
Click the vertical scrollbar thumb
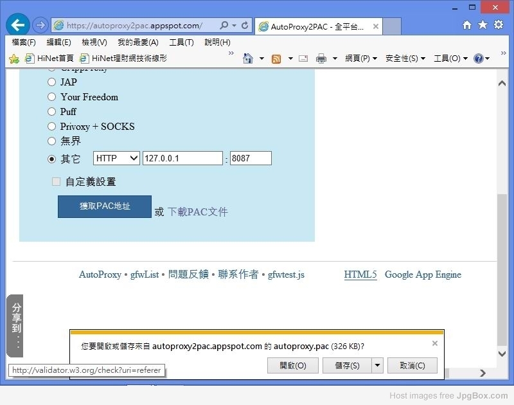tap(502, 270)
